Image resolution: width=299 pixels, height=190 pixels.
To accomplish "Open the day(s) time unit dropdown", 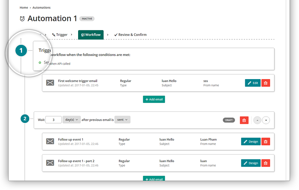I will [71, 120].
